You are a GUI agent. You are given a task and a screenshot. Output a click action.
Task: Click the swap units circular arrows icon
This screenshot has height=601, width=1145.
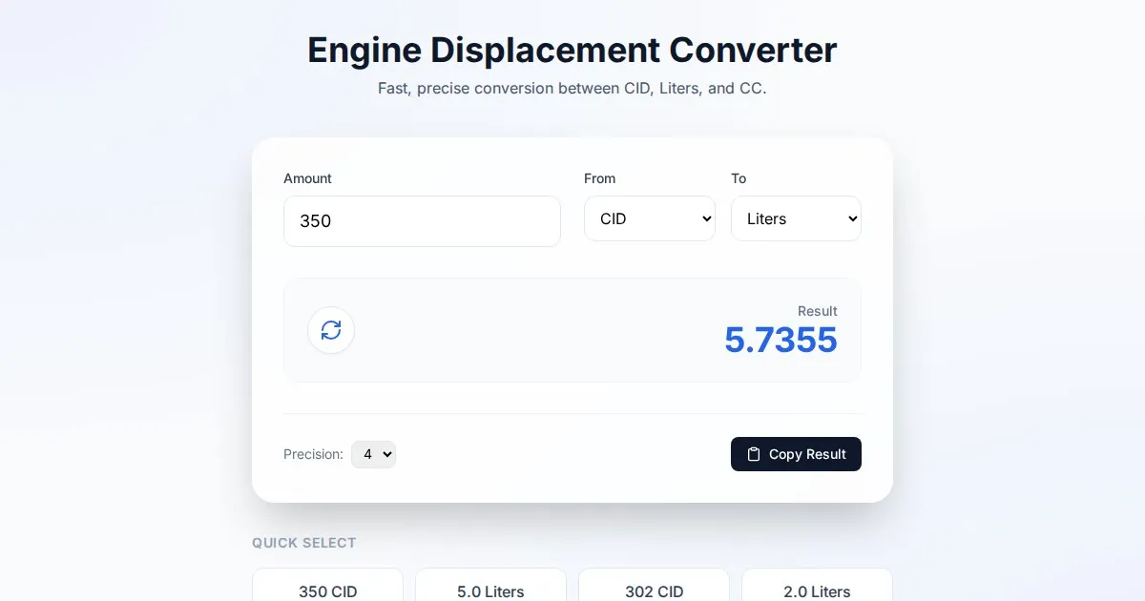(331, 330)
